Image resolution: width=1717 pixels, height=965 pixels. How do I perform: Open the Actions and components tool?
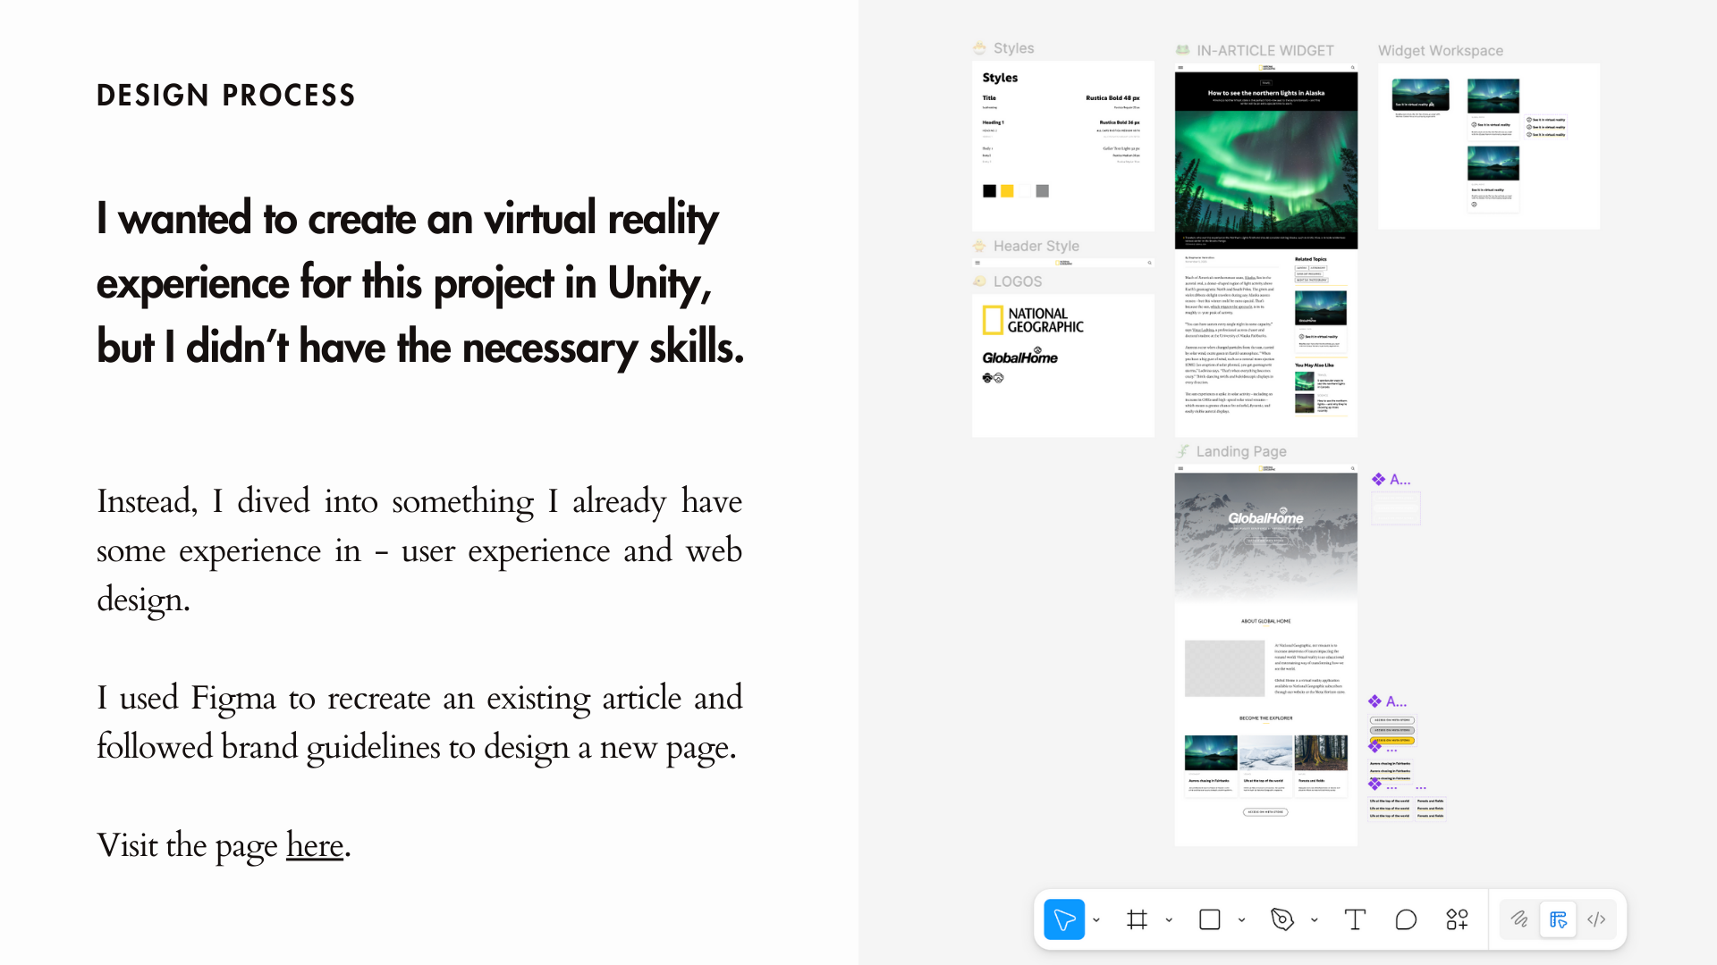1457,919
